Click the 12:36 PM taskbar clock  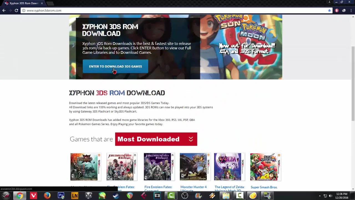342,196
